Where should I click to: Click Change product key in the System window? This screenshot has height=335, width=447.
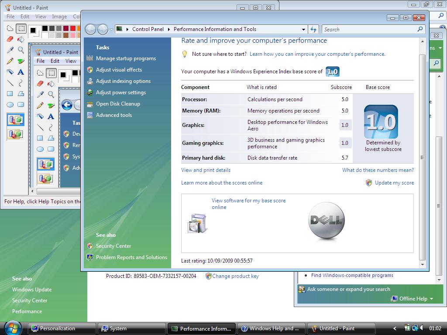point(235,276)
